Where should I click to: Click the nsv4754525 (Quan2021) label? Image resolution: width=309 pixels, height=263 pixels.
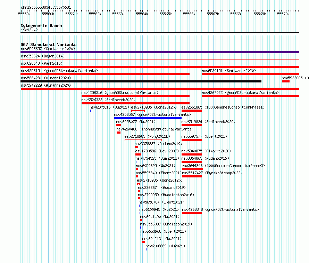[157, 158]
